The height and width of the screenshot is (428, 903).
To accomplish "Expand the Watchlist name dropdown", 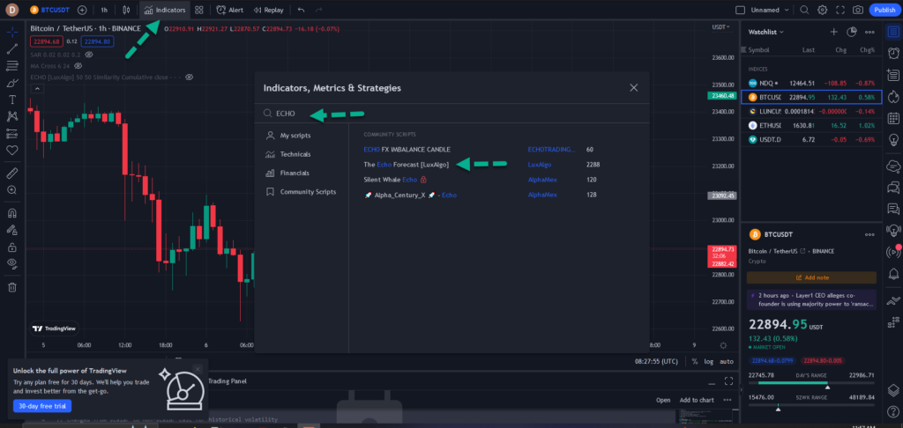I will pyautogui.click(x=766, y=32).
